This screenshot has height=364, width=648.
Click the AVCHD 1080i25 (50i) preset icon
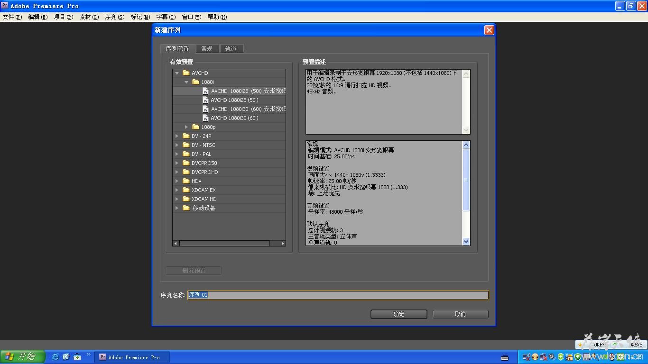click(x=205, y=100)
